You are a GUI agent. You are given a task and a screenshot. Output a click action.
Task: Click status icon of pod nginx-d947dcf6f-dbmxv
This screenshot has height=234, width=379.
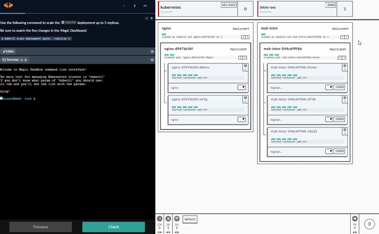pyautogui.click(x=245, y=66)
